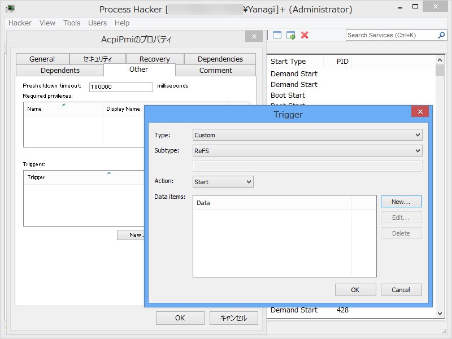Select the Demand Start row with PID 428
The width and height of the screenshot is (452, 339).
(351, 310)
